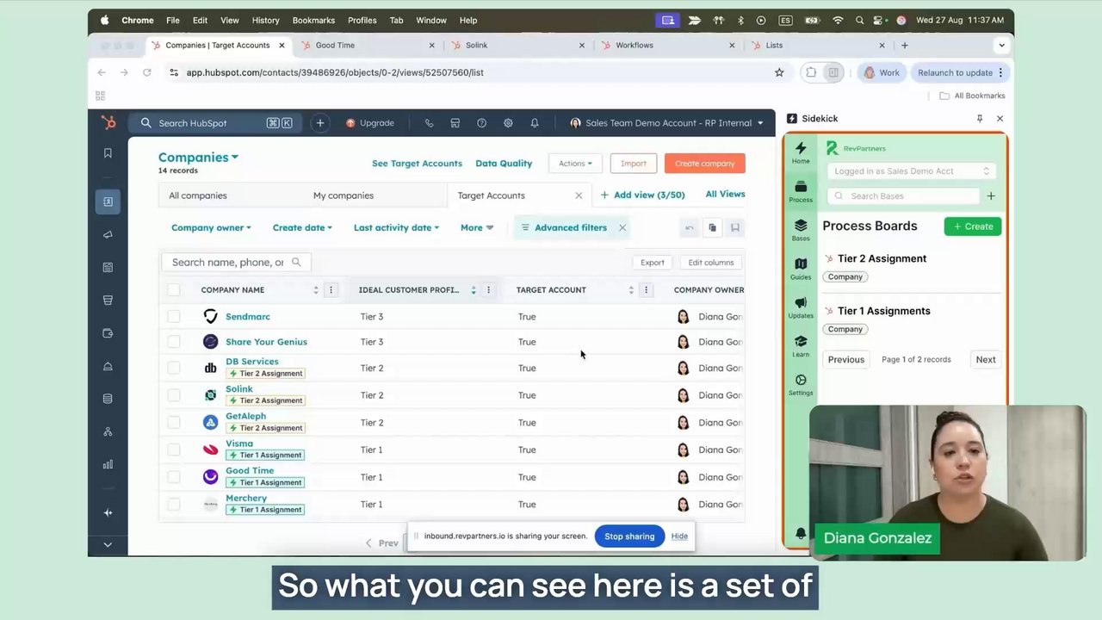
Task: Click the clone view icon beside filters
Action: 712,227
